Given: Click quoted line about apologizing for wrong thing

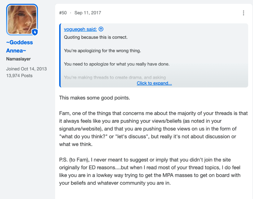Looking at the screenshot, I should [x=102, y=51].
